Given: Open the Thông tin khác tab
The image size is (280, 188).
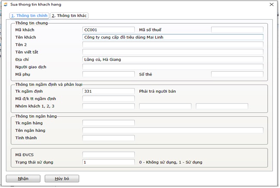Looking at the screenshot, I should 69,15.
